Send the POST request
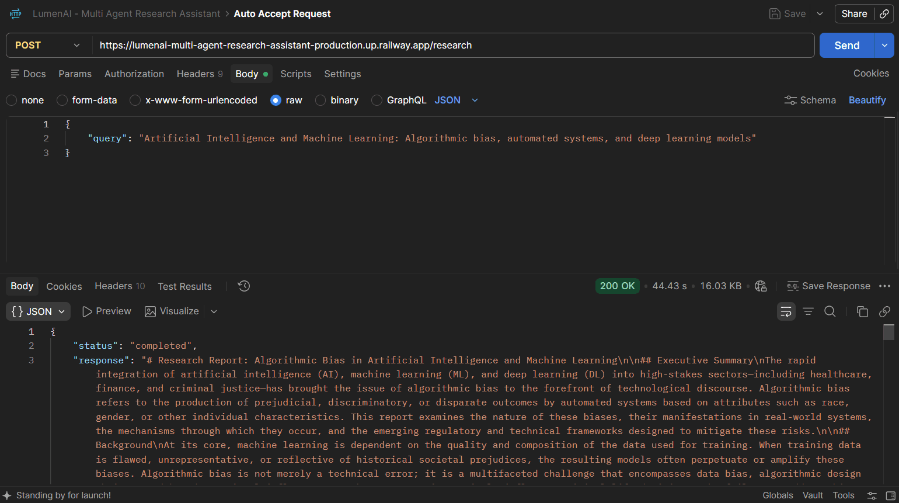 click(x=847, y=46)
